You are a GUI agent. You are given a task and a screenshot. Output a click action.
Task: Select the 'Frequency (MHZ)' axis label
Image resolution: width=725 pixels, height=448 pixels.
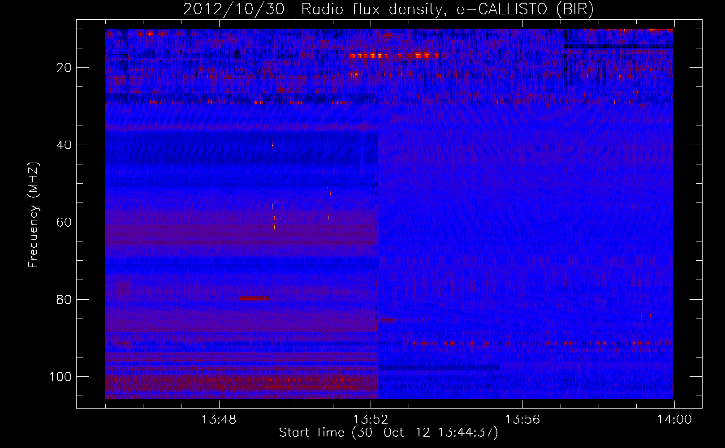(34, 215)
